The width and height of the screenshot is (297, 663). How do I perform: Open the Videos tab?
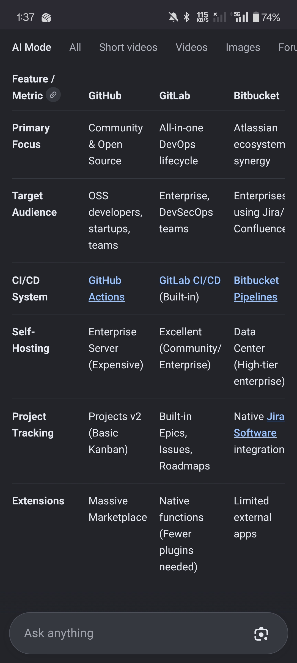click(x=191, y=47)
